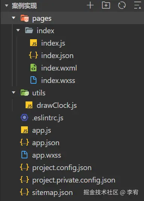
Task: Open the index.js file
Action: tap(53, 43)
